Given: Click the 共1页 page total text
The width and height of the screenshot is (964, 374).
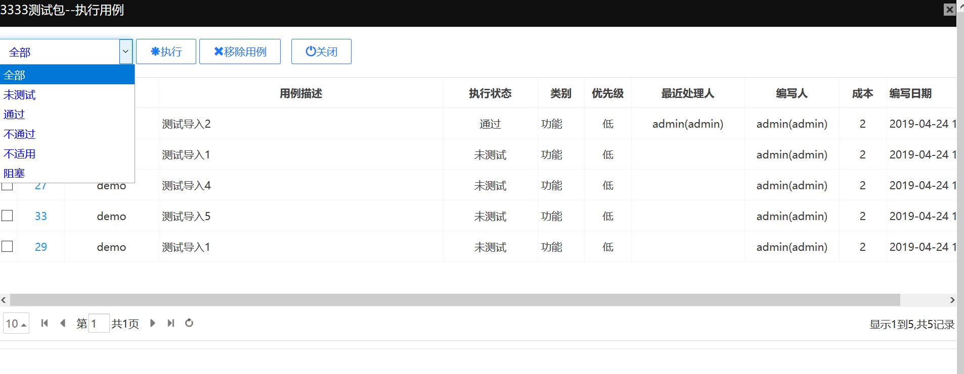Looking at the screenshot, I should [125, 324].
